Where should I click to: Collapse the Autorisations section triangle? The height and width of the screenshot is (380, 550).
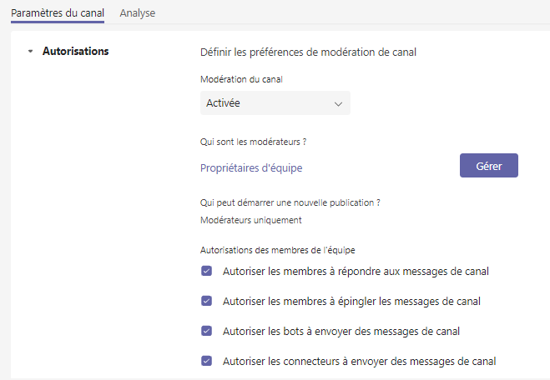tap(31, 51)
